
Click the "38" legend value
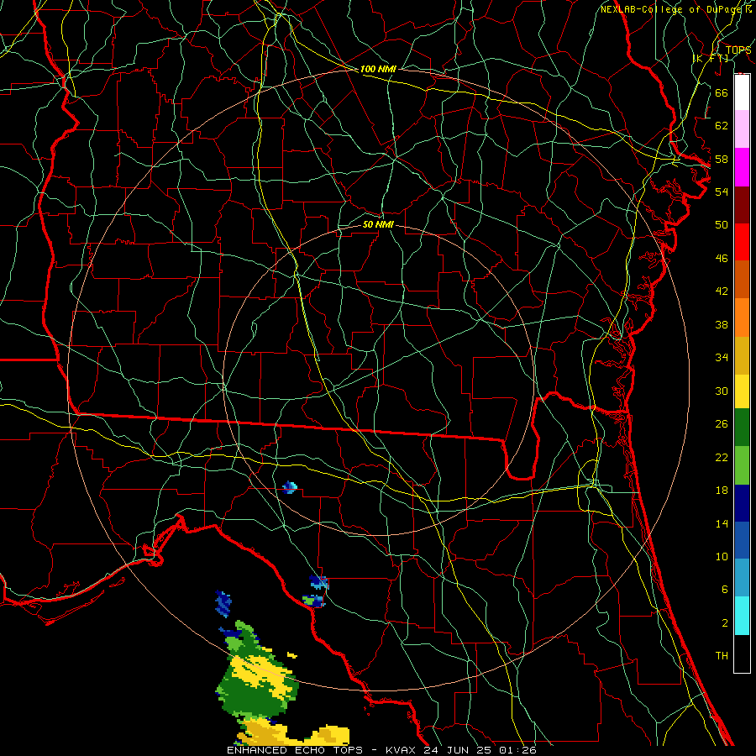[x=722, y=324]
